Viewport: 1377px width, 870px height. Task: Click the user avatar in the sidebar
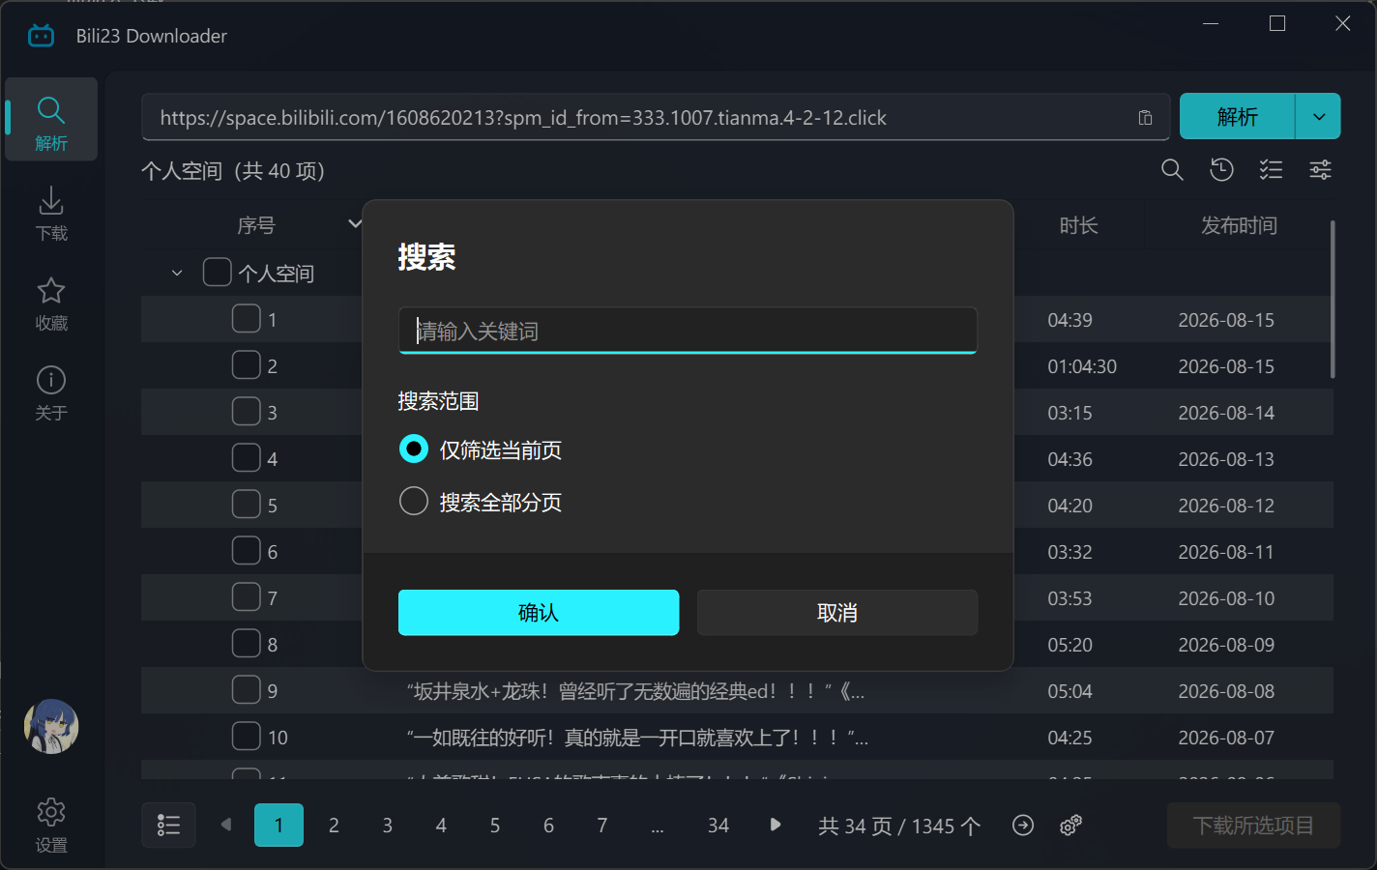51,727
